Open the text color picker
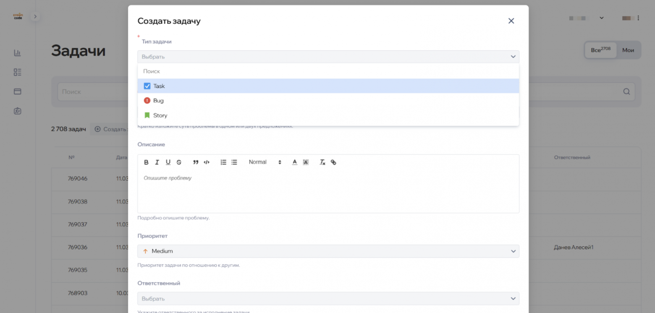Screen dimensions: 655x313 [295, 162]
